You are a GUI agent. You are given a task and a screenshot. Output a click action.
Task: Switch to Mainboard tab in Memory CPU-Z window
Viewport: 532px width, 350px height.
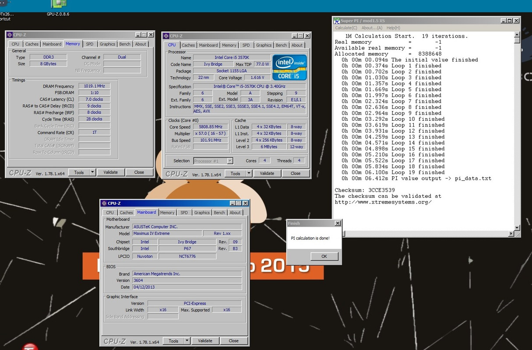[x=52, y=44]
